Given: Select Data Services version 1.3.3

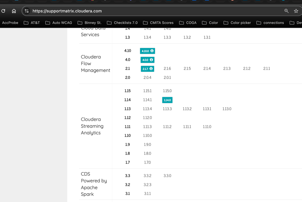Looking at the screenshot, I should (167, 37).
